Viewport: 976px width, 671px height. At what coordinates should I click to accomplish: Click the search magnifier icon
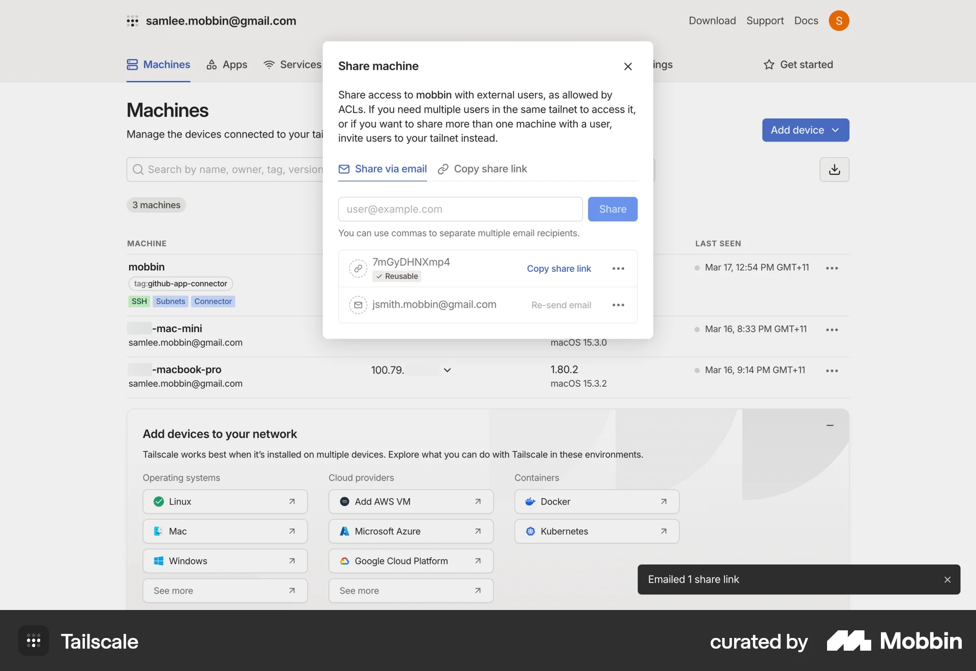pyautogui.click(x=138, y=169)
